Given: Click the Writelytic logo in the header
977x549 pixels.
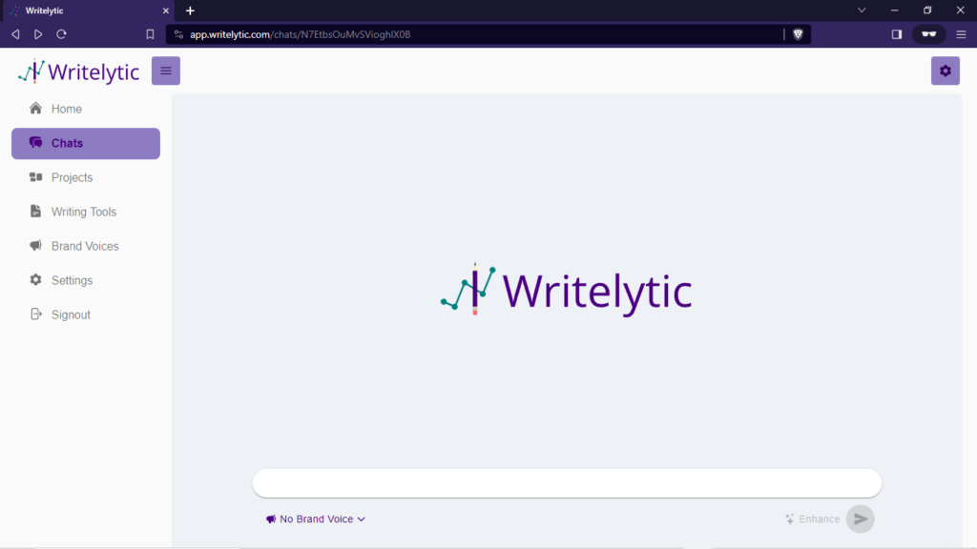Looking at the screenshot, I should click(x=79, y=71).
